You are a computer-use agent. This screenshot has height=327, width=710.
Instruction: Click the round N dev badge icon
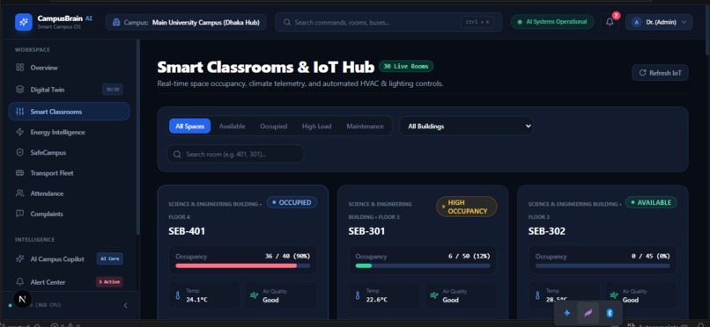[23, 299]
